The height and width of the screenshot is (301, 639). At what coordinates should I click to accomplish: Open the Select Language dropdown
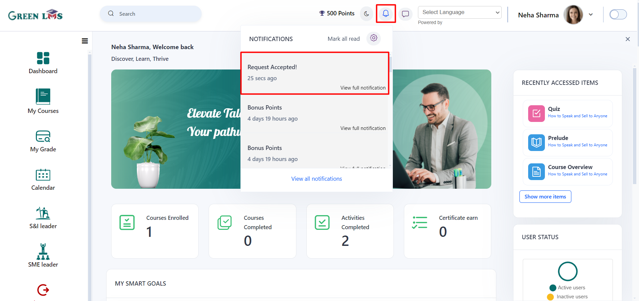click(x=459, y=12)
